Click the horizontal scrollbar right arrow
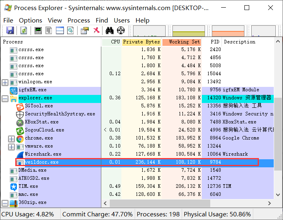Image resolution: width=283 pixels, height=220 pixels. [269, 204]
